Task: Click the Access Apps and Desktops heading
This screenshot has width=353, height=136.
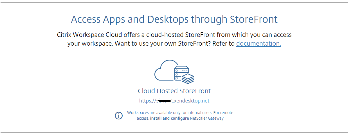Action: pyautogui.click(x=174, y=19)
